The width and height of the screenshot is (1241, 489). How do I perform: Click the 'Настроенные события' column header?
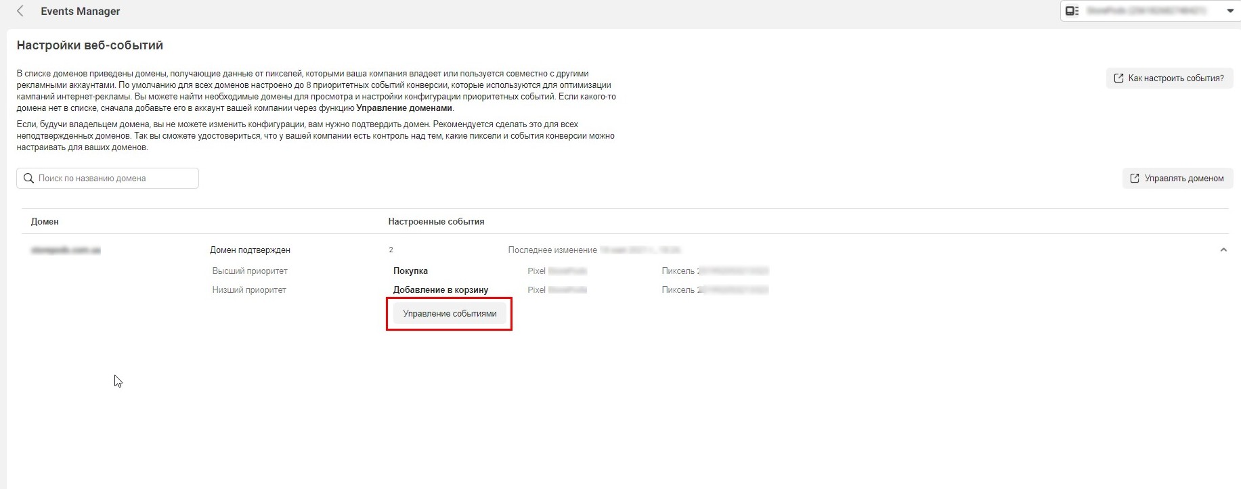coord(436,222)
